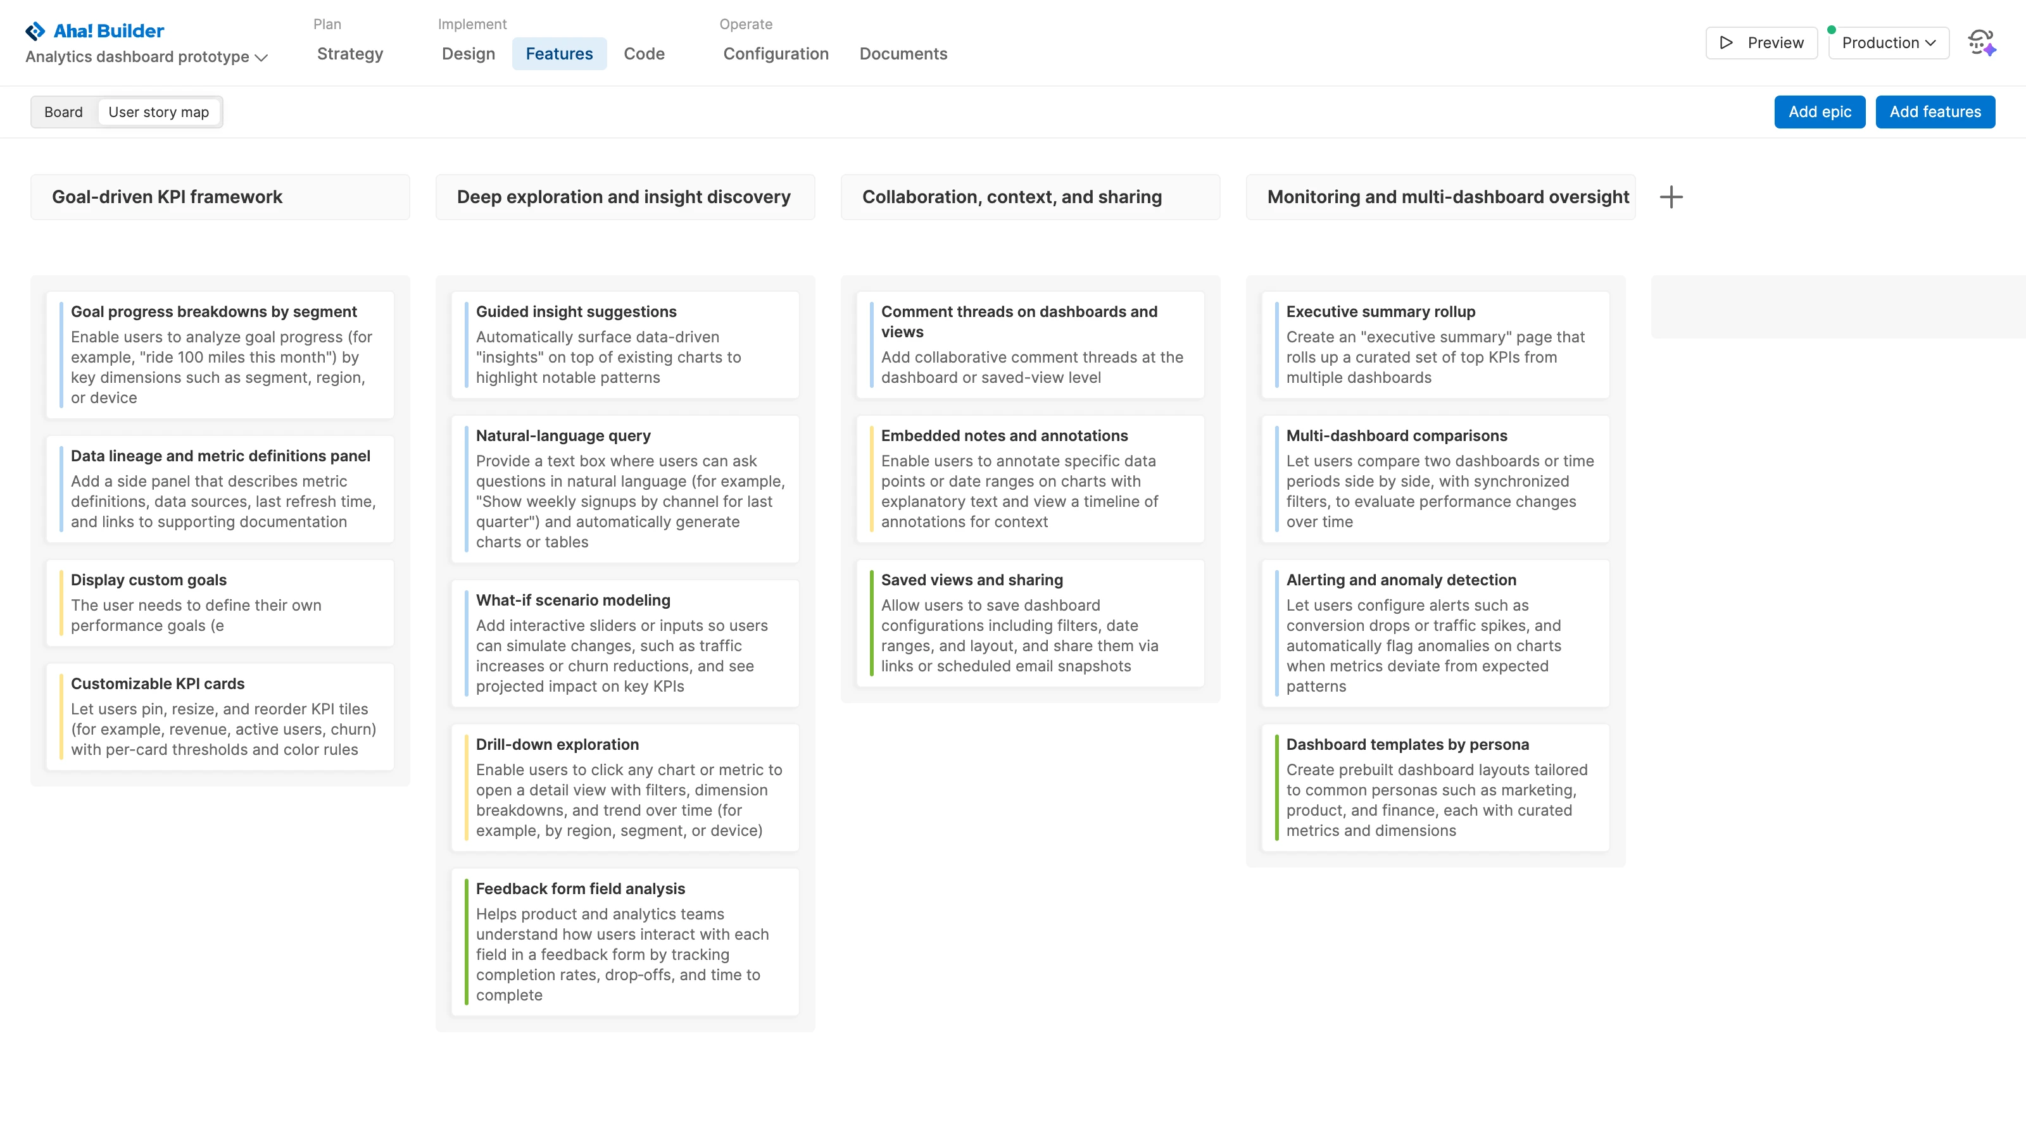This screenshot has width=2026, height=1139.
Task: Navigate to the Documents section
Action: coord(903,53)
